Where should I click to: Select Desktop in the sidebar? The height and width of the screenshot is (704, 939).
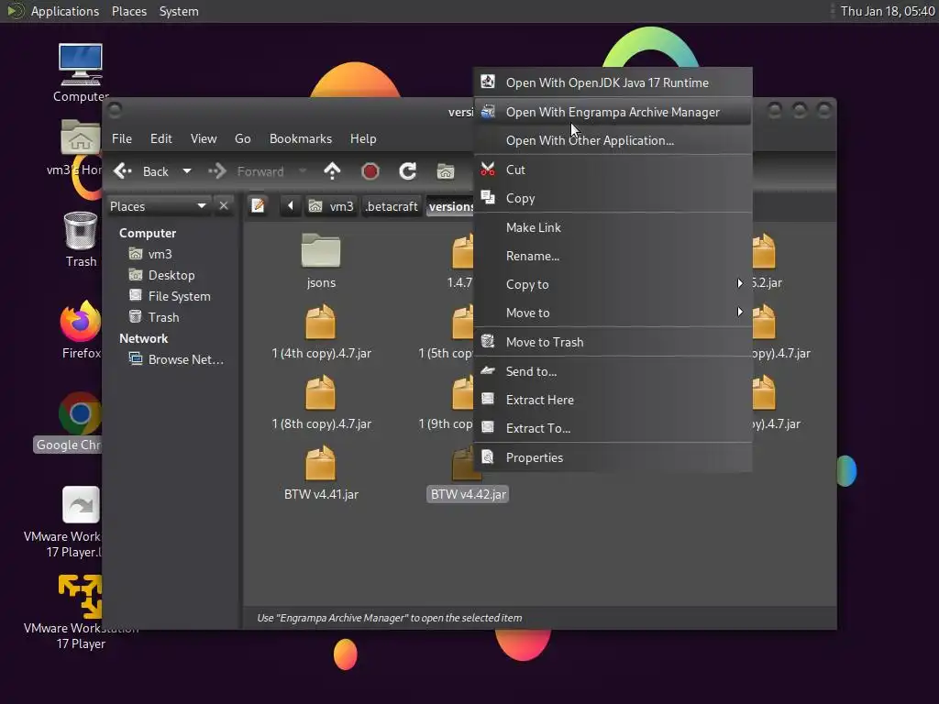coord(162,275)
